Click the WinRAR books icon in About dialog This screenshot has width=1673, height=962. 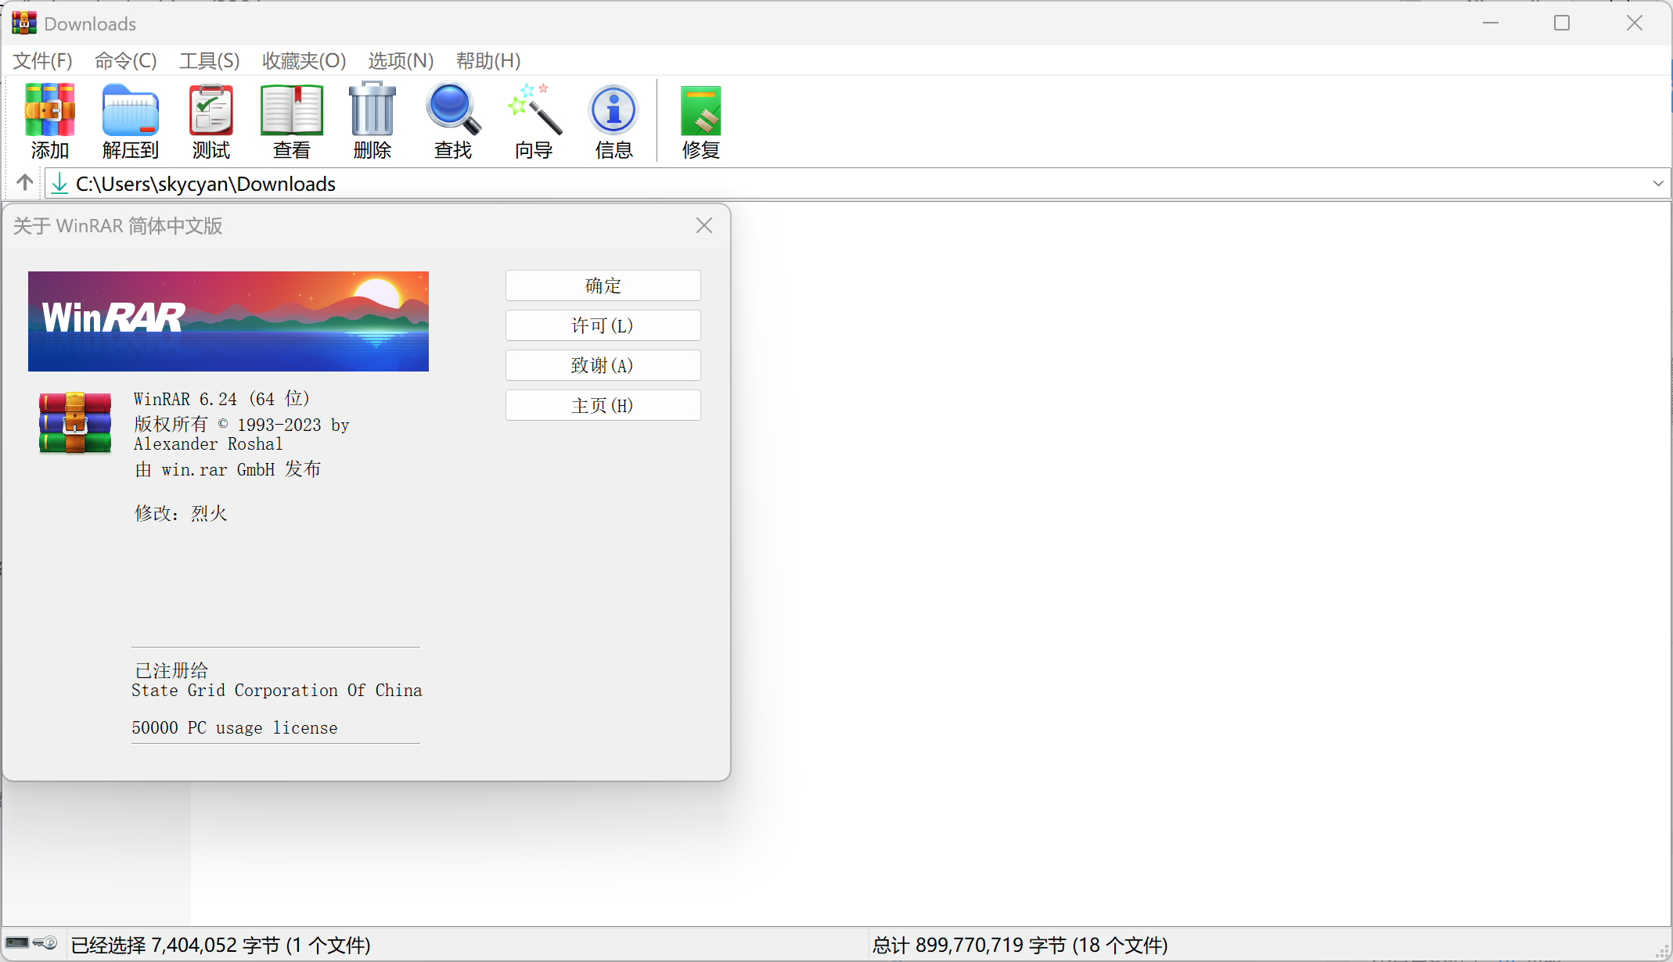(x=75, y=422)
